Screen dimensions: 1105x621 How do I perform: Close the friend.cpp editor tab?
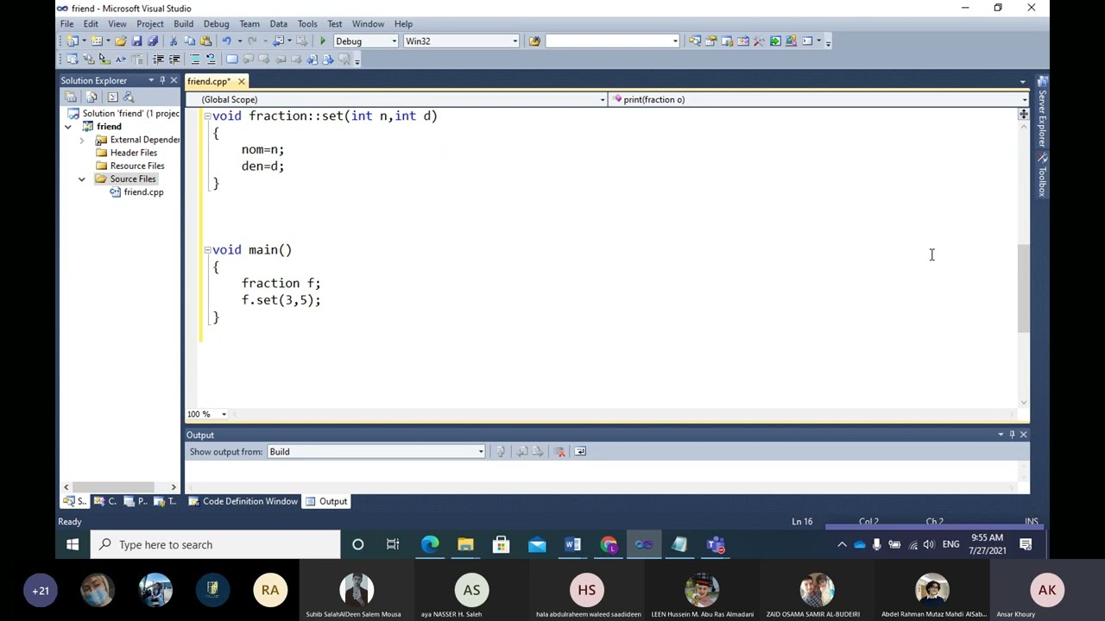click(x=241, y=81)
